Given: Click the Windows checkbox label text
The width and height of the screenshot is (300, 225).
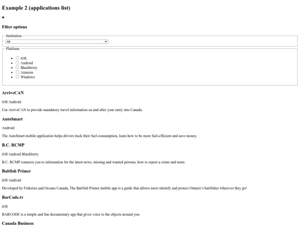Looking at the screenshot, I should [28, 77].
